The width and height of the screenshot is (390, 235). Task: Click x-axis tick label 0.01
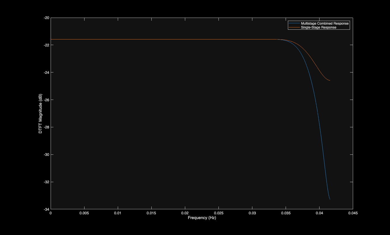pyautogui.click(x=118, y=213)
